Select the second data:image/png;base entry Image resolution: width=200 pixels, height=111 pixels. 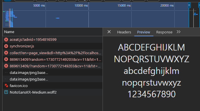point(52,79)
